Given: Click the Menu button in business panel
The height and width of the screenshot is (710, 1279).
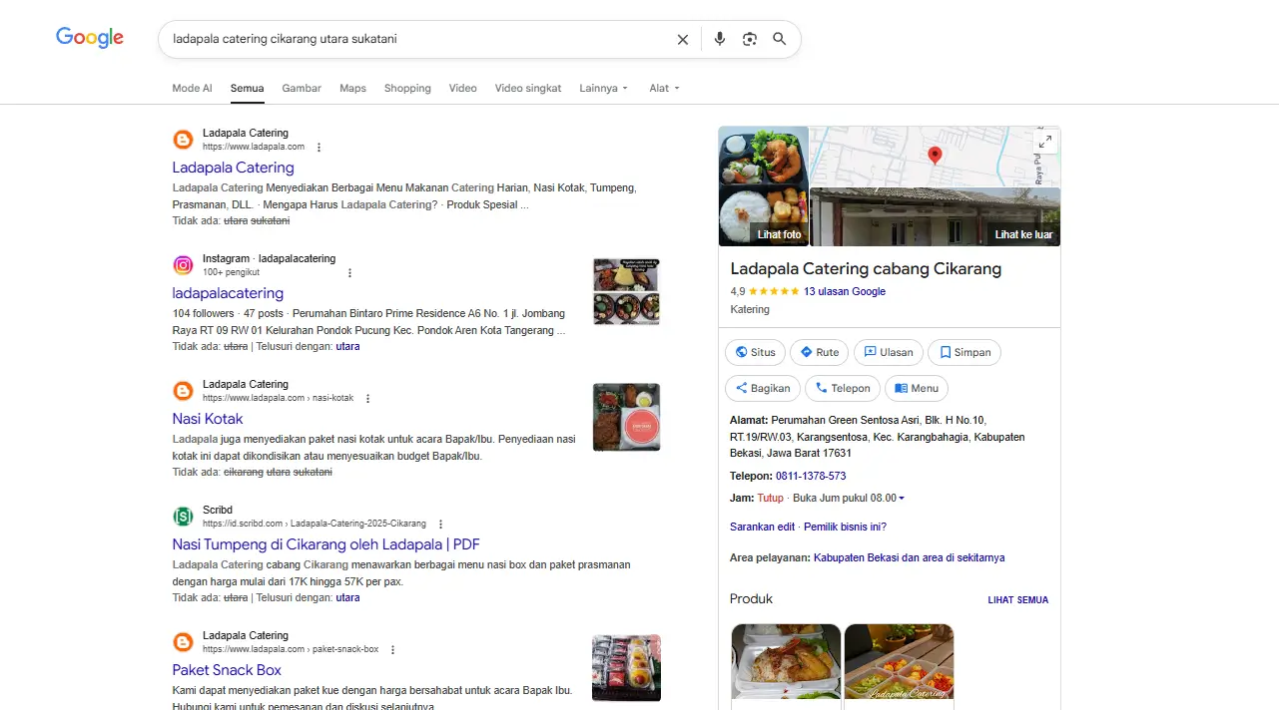Looking at the screenshot, I should click(917, 388).
